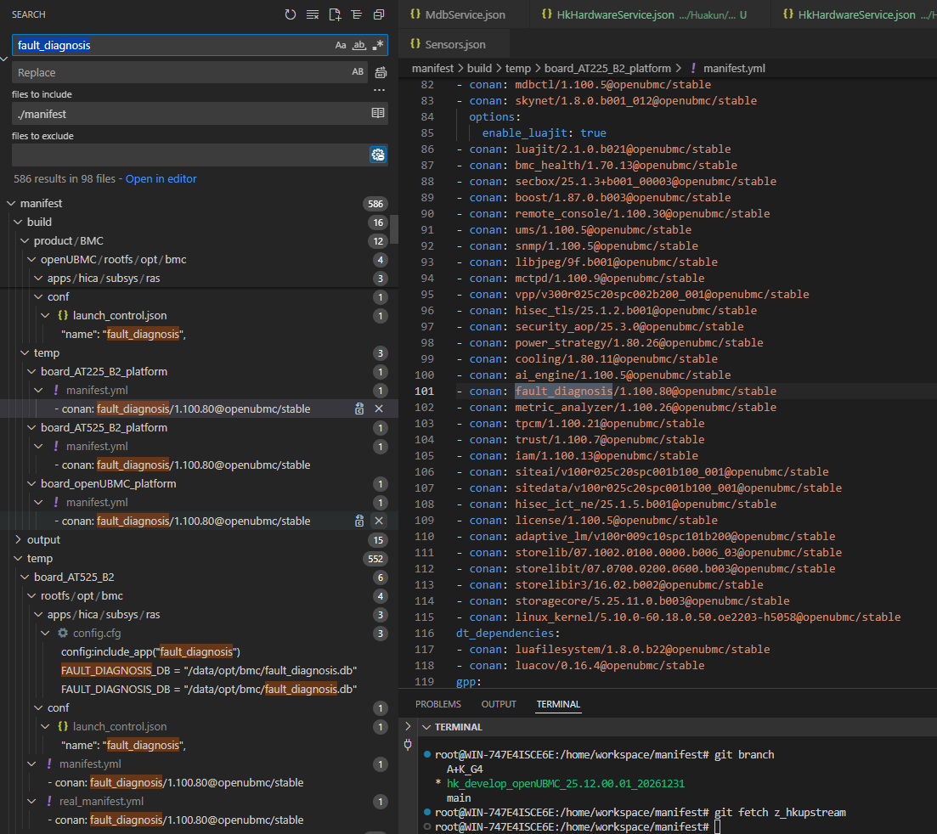
Task: Switch to the PROBLEMS panel tab
Action: [438, 704]
